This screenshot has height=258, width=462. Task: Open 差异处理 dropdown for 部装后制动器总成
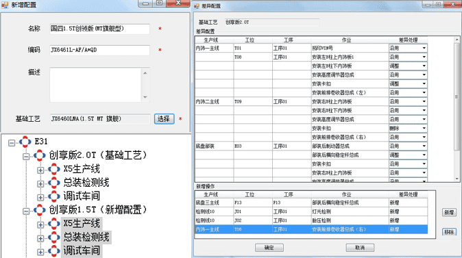(x=424, y=146)
